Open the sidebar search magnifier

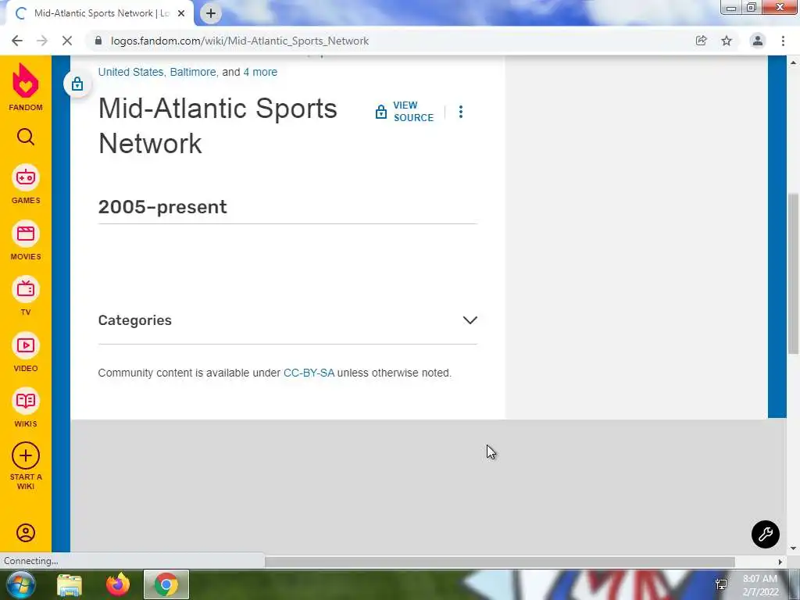(26, 137)
